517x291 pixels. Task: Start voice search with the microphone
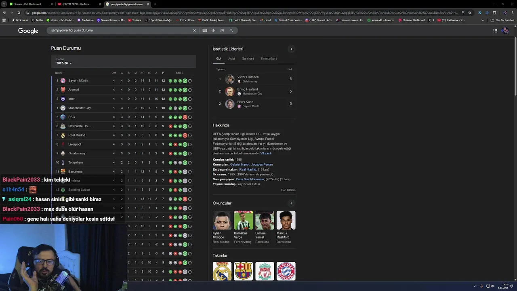coord(213,30)
